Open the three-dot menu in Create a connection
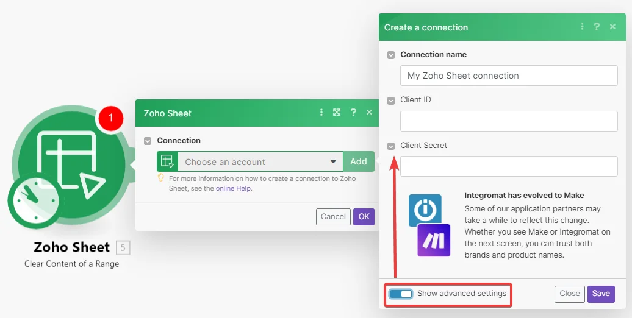The height and width of the screenshot is (318, 632). pyautogui.click(x=582, y=27)
